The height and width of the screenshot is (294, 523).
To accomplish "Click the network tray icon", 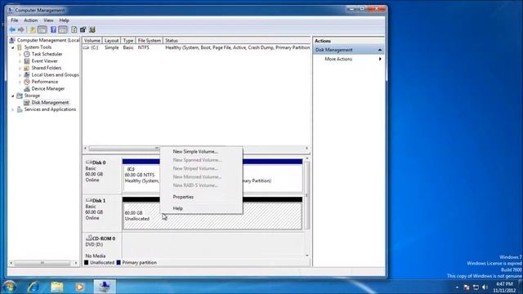I will coord(476,287).
